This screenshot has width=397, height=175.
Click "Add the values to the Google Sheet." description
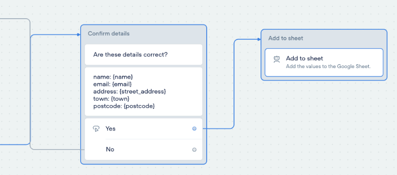pos(328,67)
